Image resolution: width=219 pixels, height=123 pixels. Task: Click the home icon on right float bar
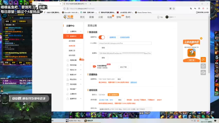point(203,66)
